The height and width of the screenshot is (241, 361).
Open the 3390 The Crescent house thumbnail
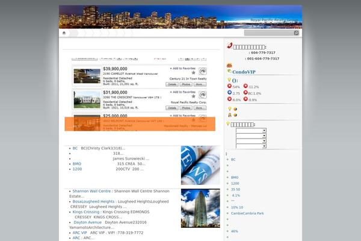click(87, 99)
